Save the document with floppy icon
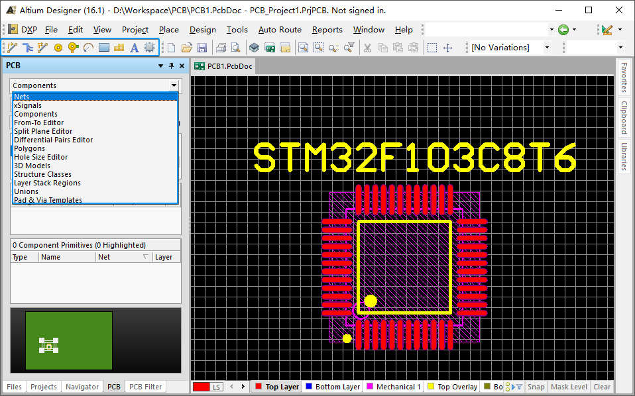 [202, 48]
